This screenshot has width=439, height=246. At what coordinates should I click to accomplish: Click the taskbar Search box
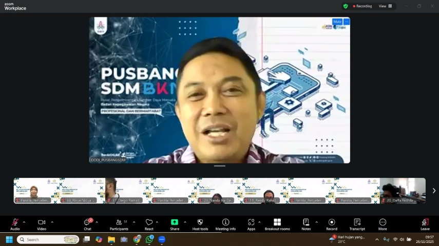[48, 239]
